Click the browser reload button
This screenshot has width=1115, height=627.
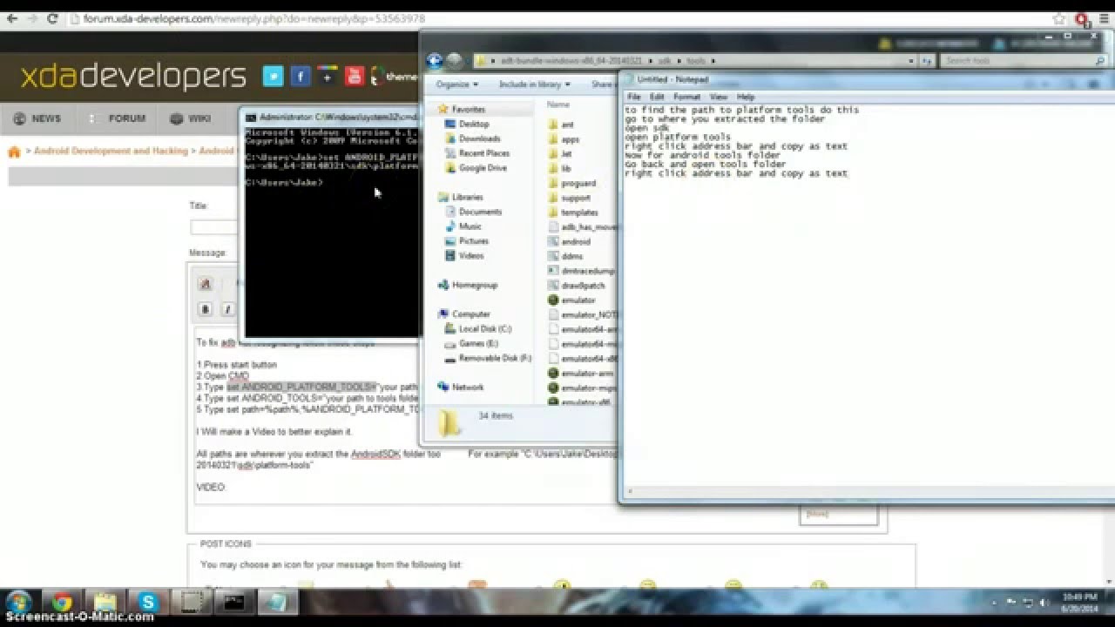point(52,18)
